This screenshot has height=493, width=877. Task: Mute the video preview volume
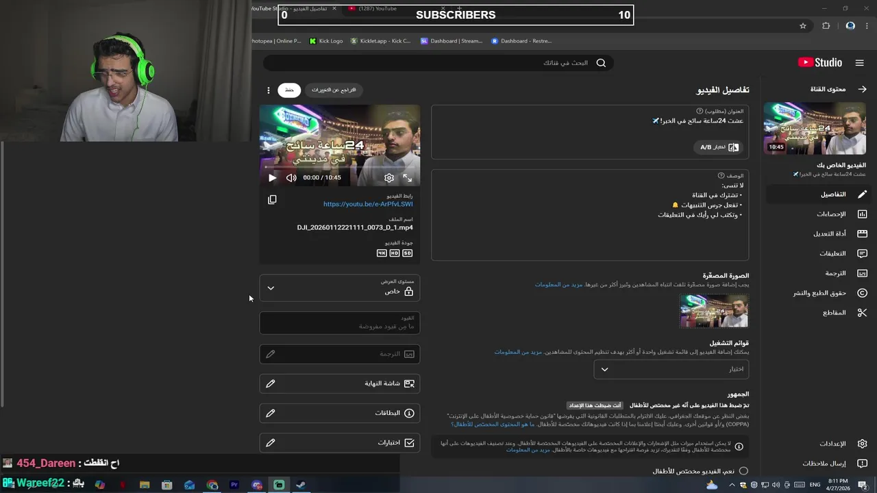[x=291, y=178]
